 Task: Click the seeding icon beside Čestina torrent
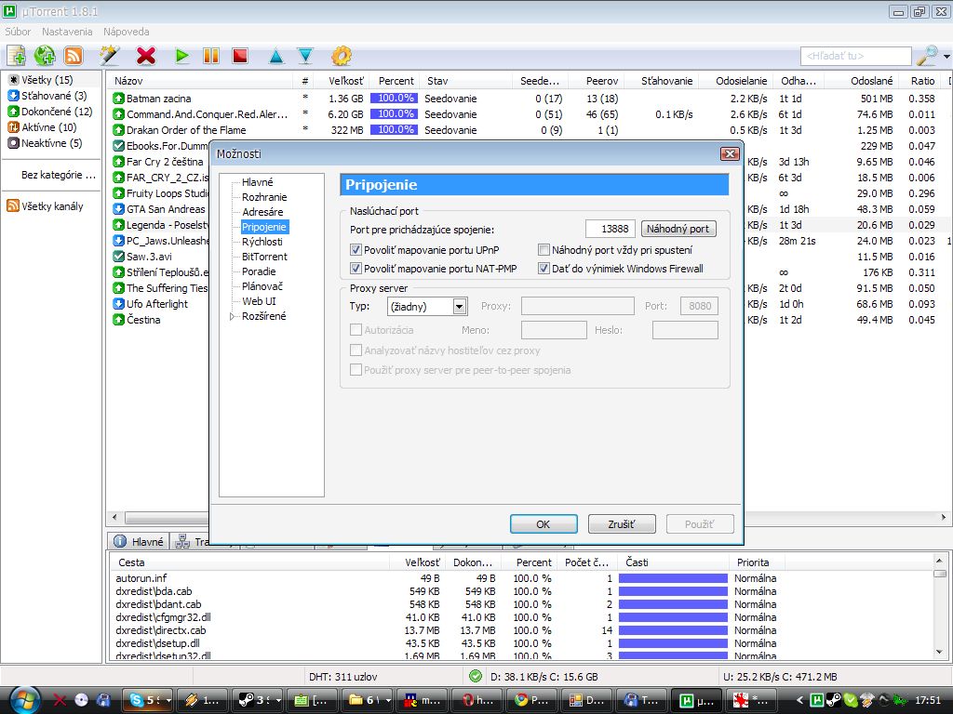[118, 320]
